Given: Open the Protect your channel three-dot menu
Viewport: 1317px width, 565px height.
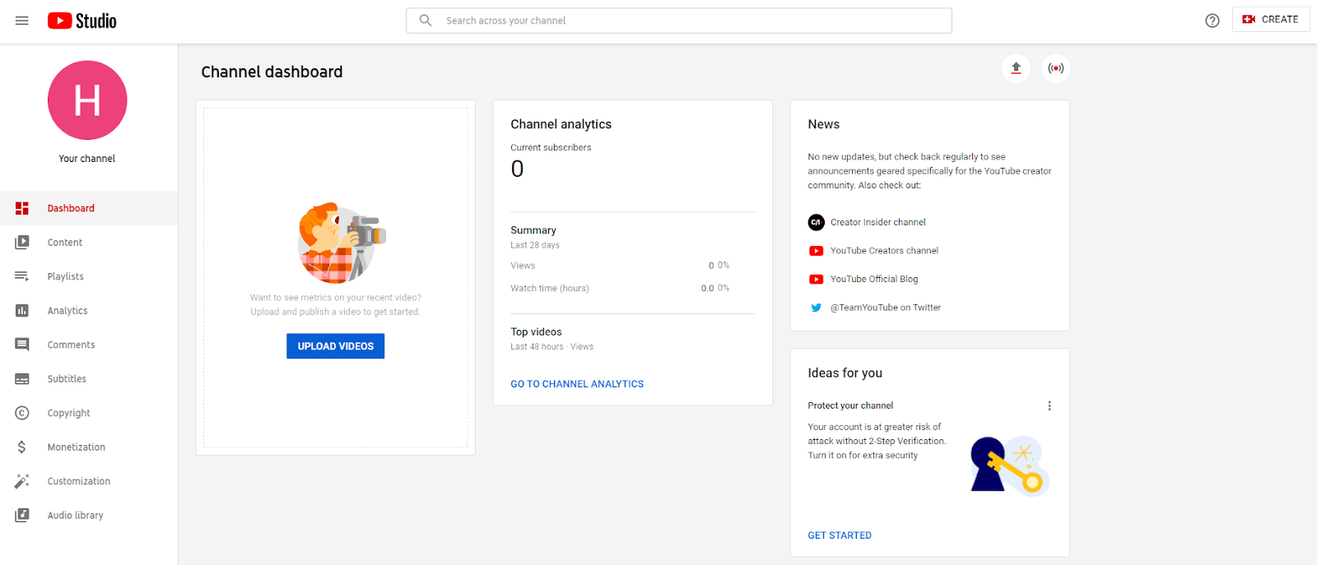Looking at the screenshot, I should [1049, 405].
